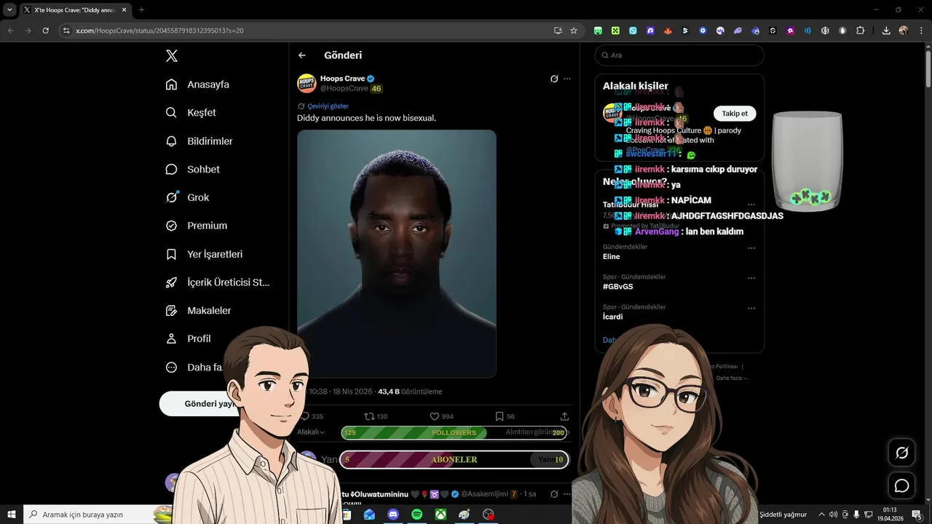Open Makaleler in the sidebar
The image size is (932, 524).
[x=198, y=311]
